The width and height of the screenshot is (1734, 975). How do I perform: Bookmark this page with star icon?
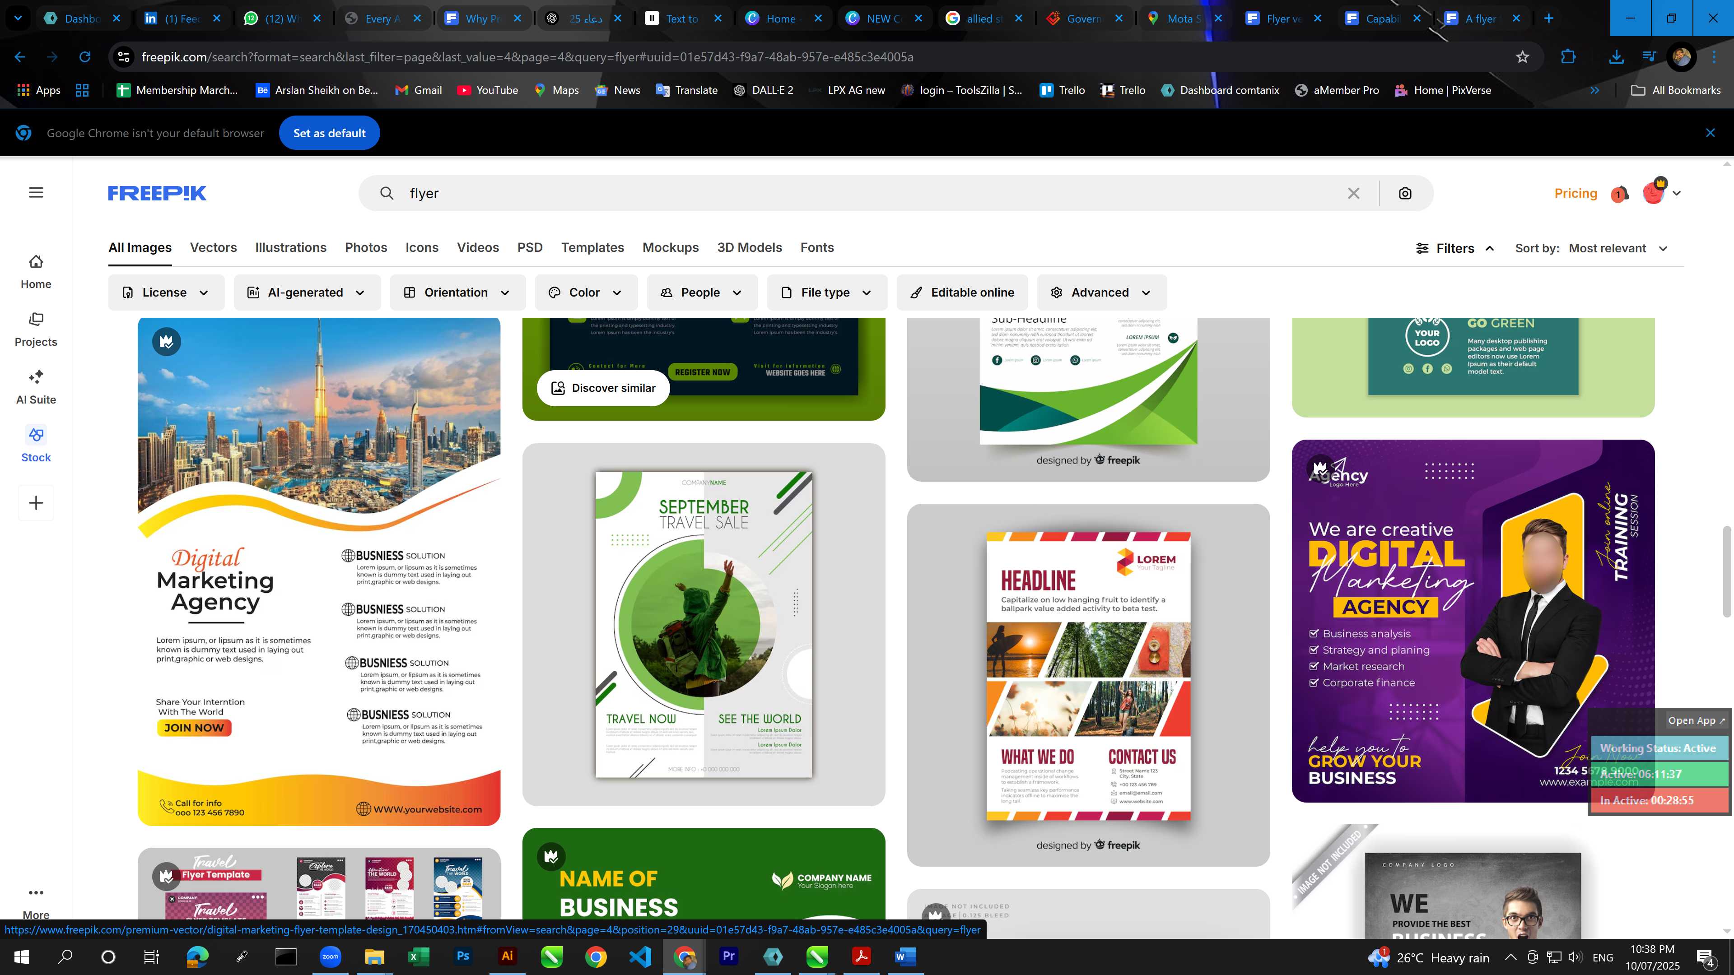coord(1523,57)
